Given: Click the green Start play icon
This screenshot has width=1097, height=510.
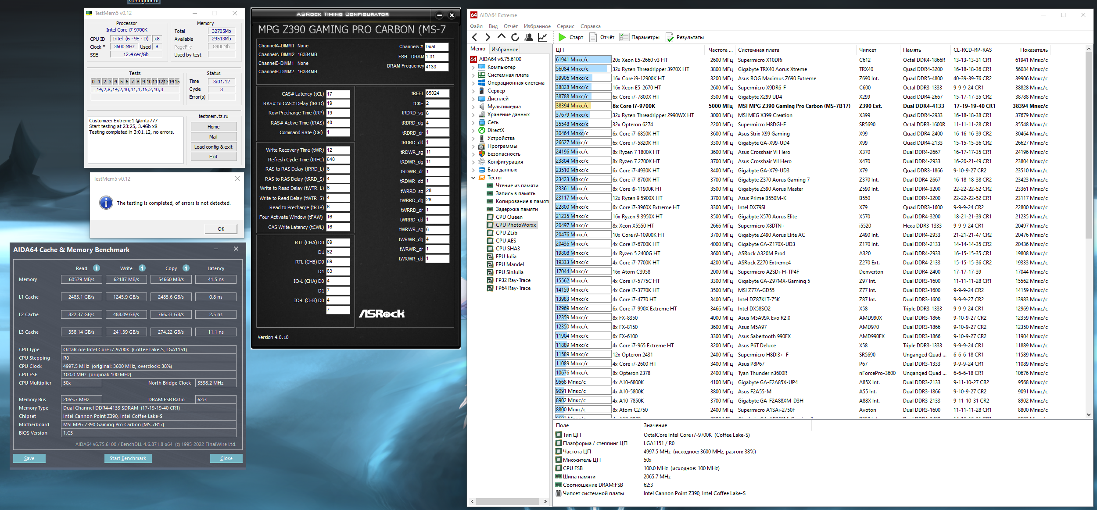Looking at the screenshot, I should pyautogui.click(x=562, y=37).
